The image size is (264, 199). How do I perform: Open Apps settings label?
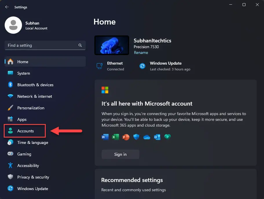tap(22, 119)
